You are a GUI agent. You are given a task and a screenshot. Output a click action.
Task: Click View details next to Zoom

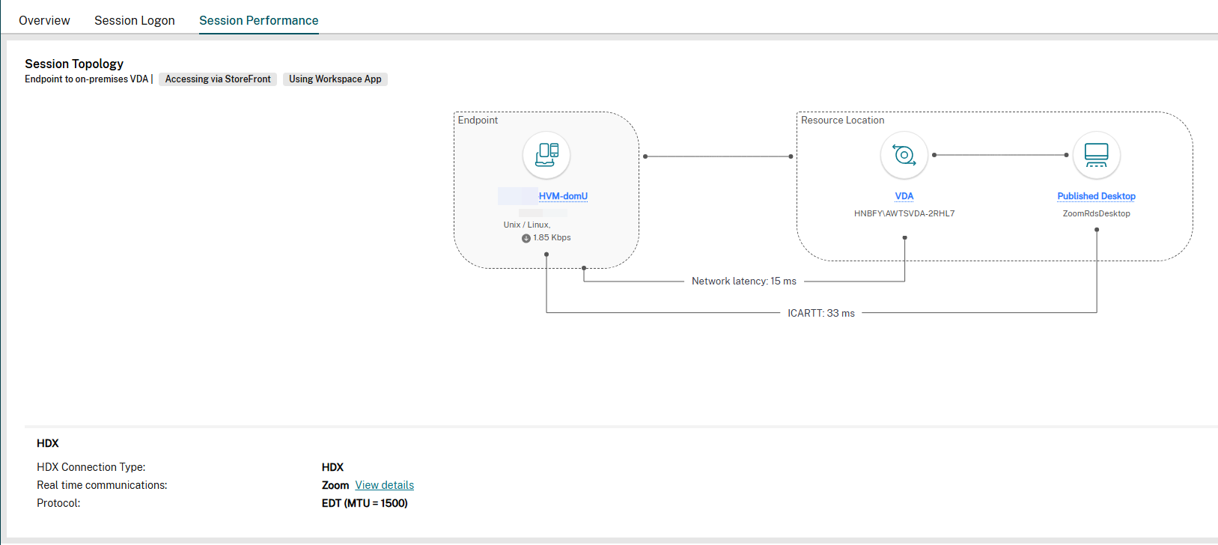click(384, 485)
